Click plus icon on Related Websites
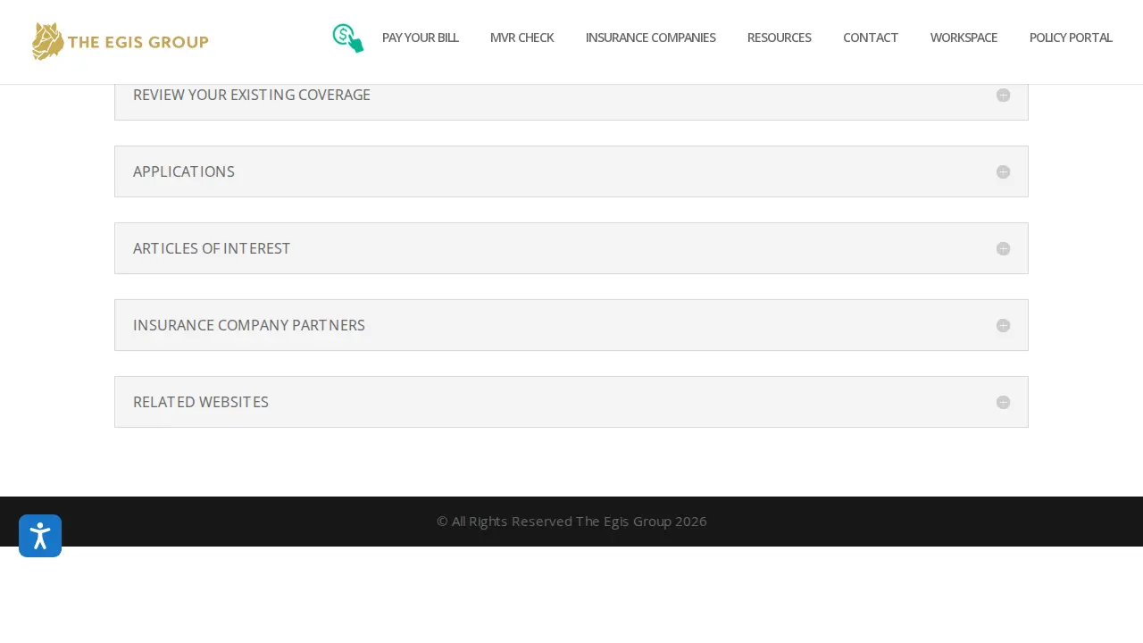Screen dimensions: 1143x643 pos(1003,402)
